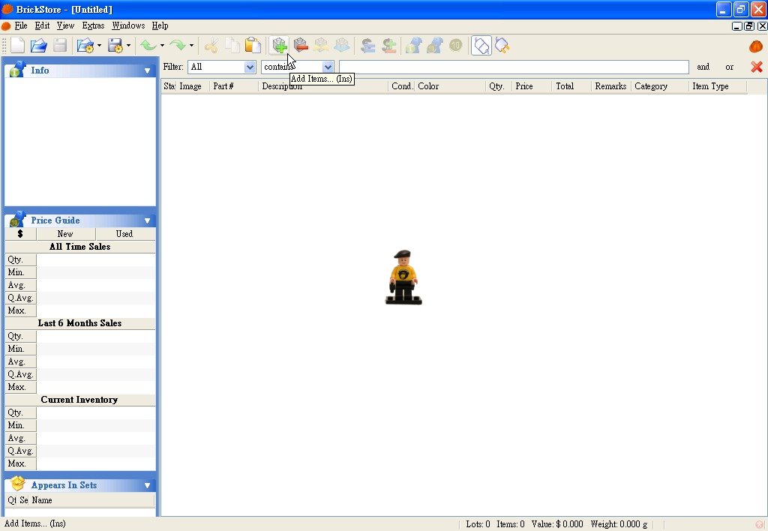Click the Image column header
Viewport: 768px width, 531px height.
coord(193,86)
